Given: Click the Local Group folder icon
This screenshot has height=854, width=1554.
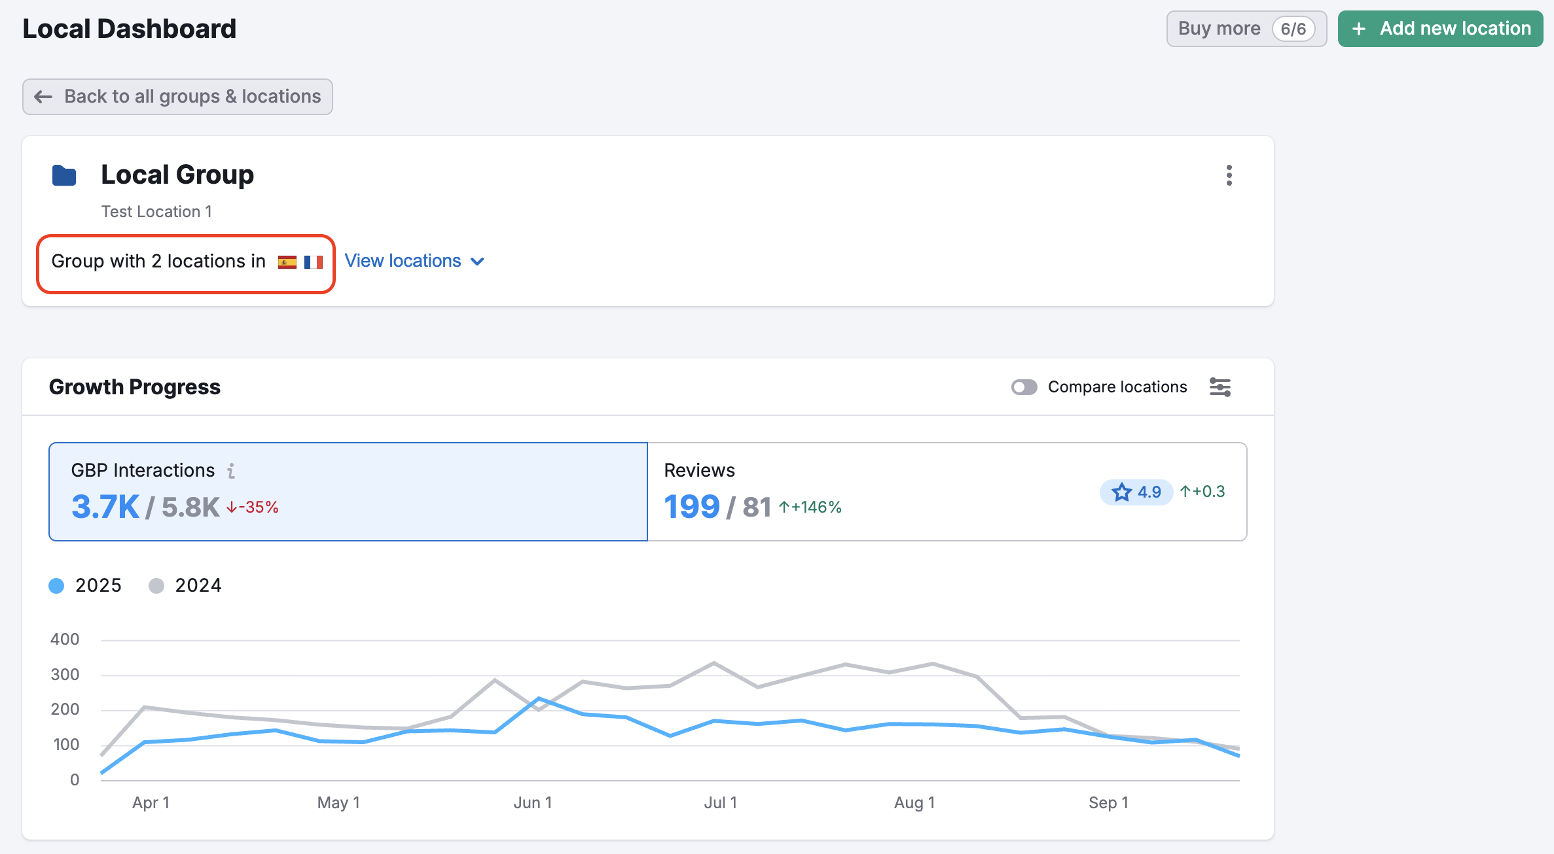Looking at the screenshot, I should click(64, 175).
